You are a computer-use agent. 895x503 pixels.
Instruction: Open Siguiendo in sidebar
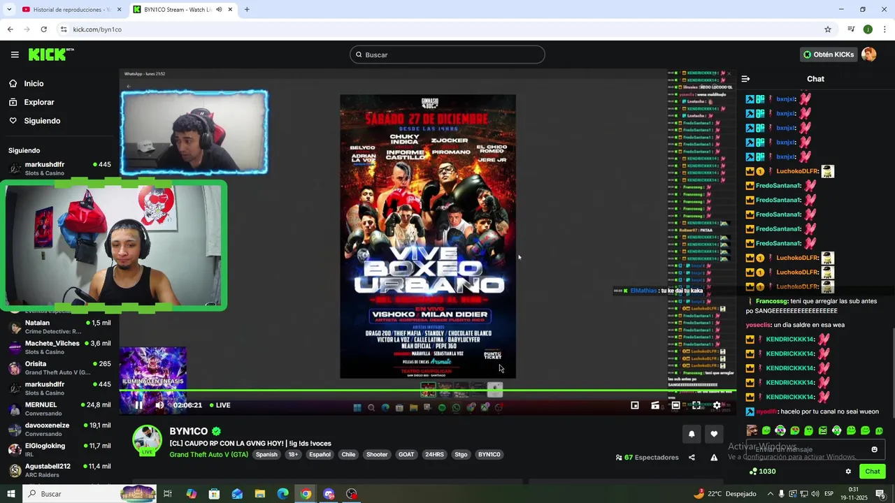42,121
